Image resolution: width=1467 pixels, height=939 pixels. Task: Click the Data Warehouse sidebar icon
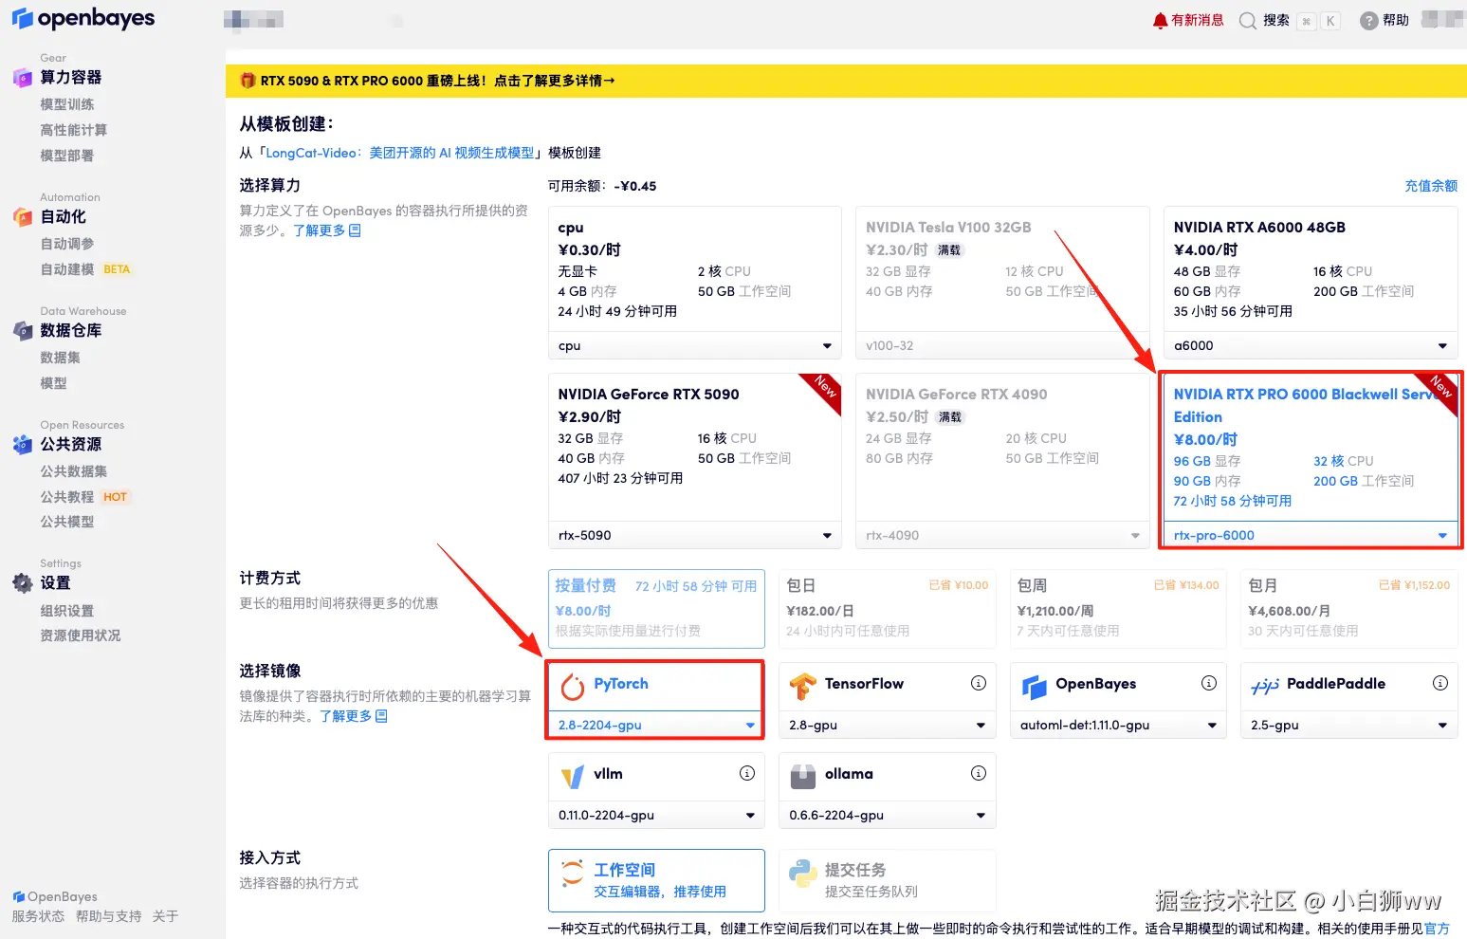click(23, 331)
